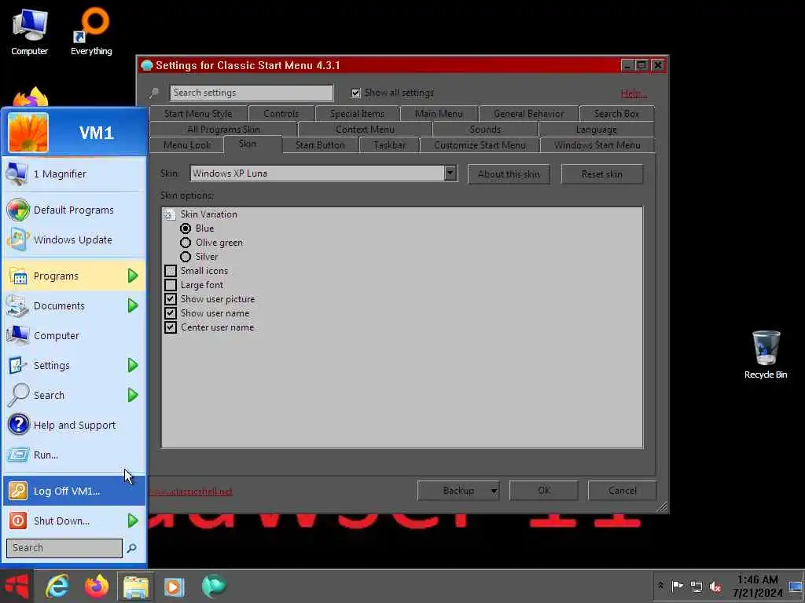The image size is (805, 603).
Task: Expand the Settings submenu arrow
Action: pyautogui.click(x=133, y=365)
